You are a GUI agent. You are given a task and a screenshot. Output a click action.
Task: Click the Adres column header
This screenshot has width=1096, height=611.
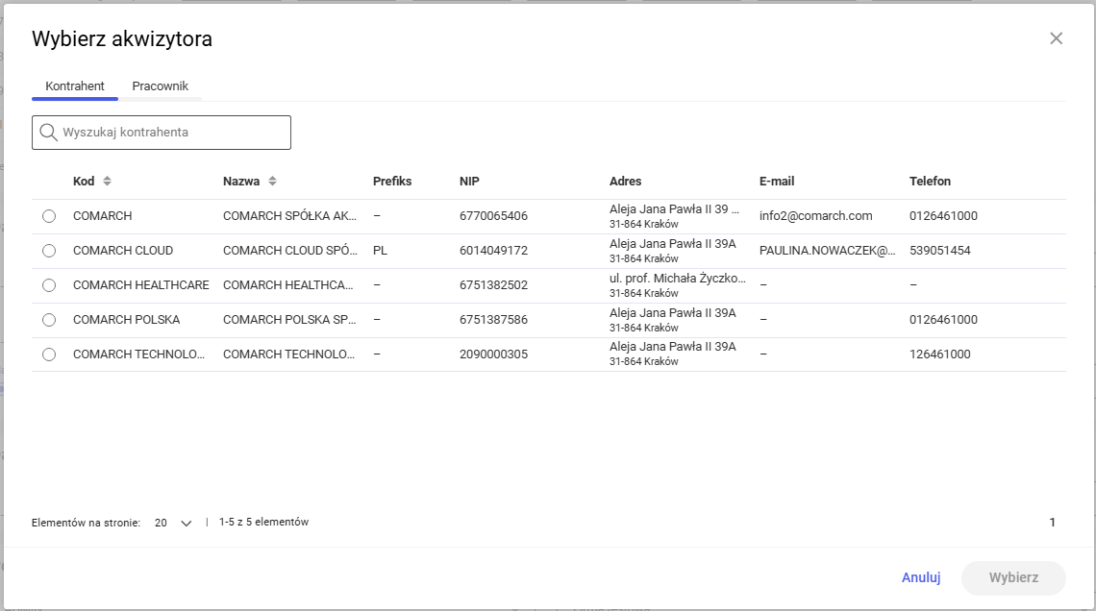coord(625,181)
